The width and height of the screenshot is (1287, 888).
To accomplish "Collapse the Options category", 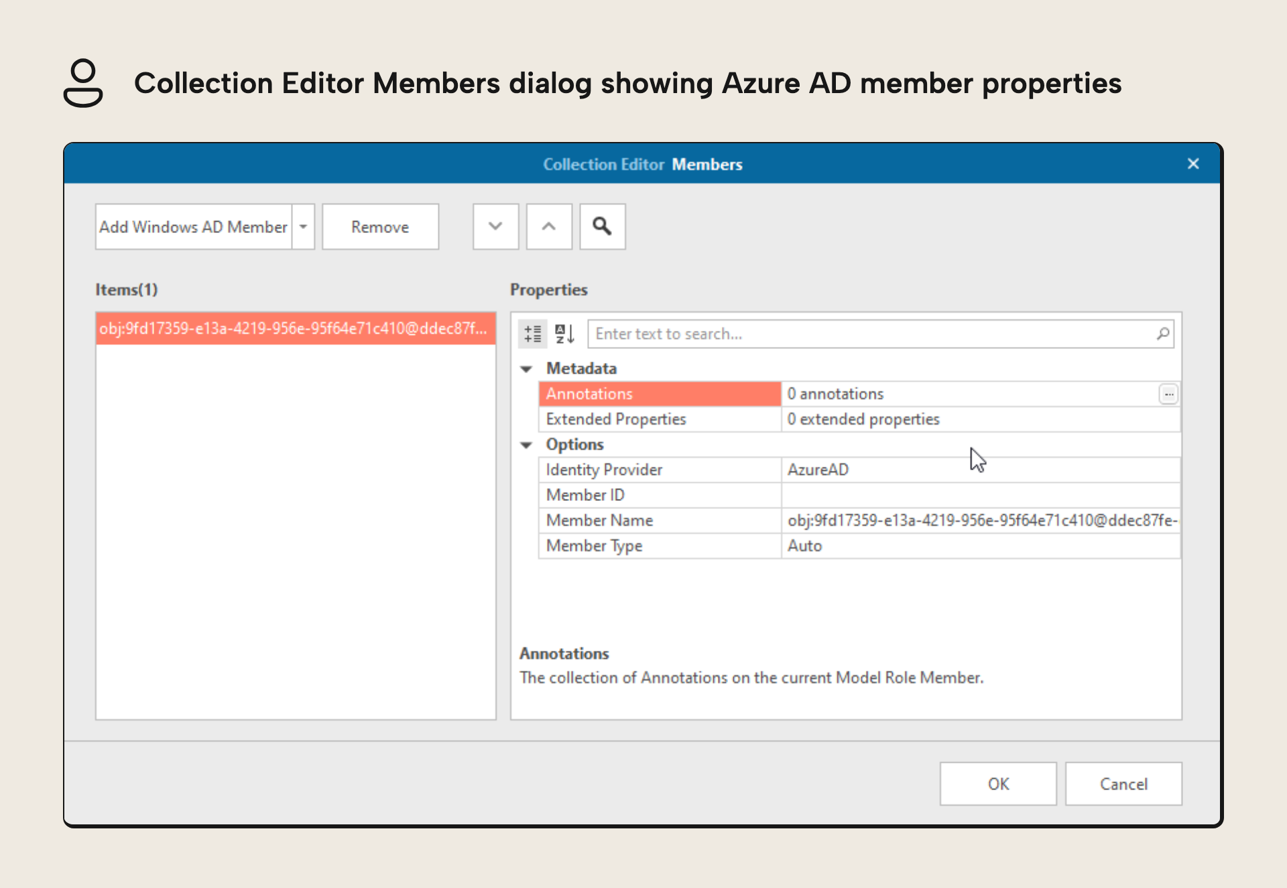I will (527, 445).
